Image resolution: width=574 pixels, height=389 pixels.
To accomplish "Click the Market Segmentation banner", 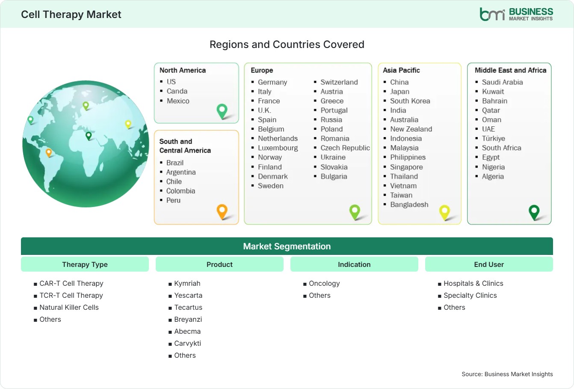I will tap(287, 246).
